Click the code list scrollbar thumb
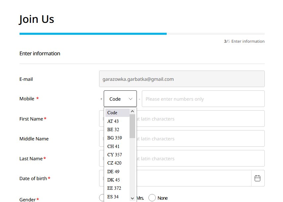Screen dimensions: 283x202 [132, 126]
